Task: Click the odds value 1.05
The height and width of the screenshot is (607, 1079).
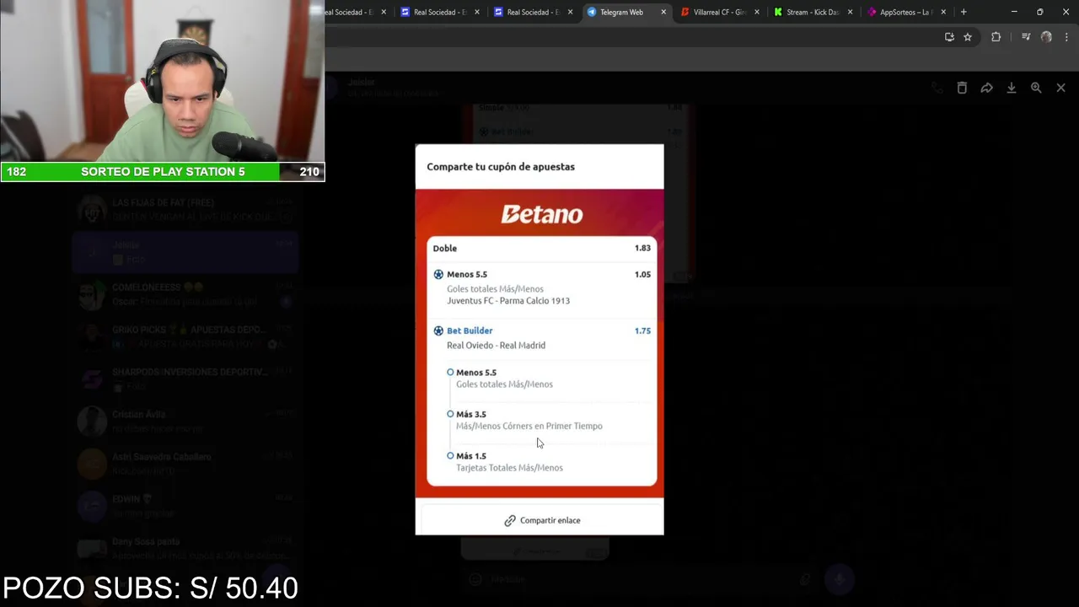Action: click(642, 274)
